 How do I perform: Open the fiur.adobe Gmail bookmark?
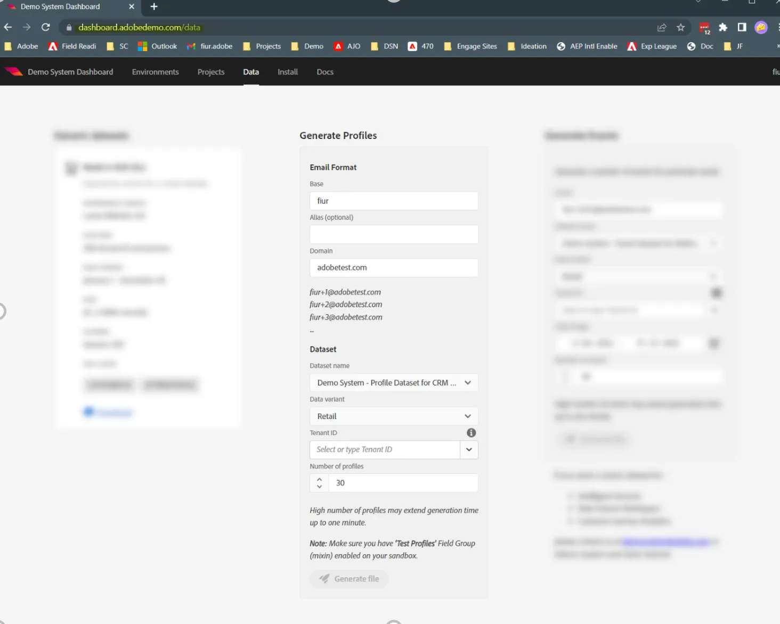coord(209,46)
